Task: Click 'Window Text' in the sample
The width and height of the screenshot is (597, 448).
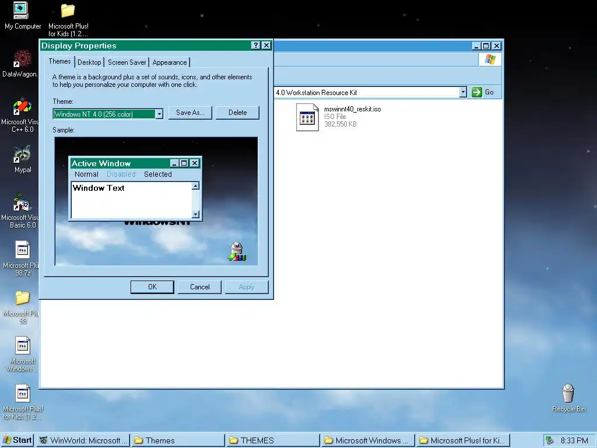Action: point(98,188)
